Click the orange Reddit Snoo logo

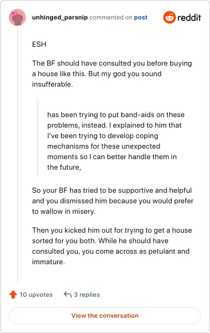169,17
